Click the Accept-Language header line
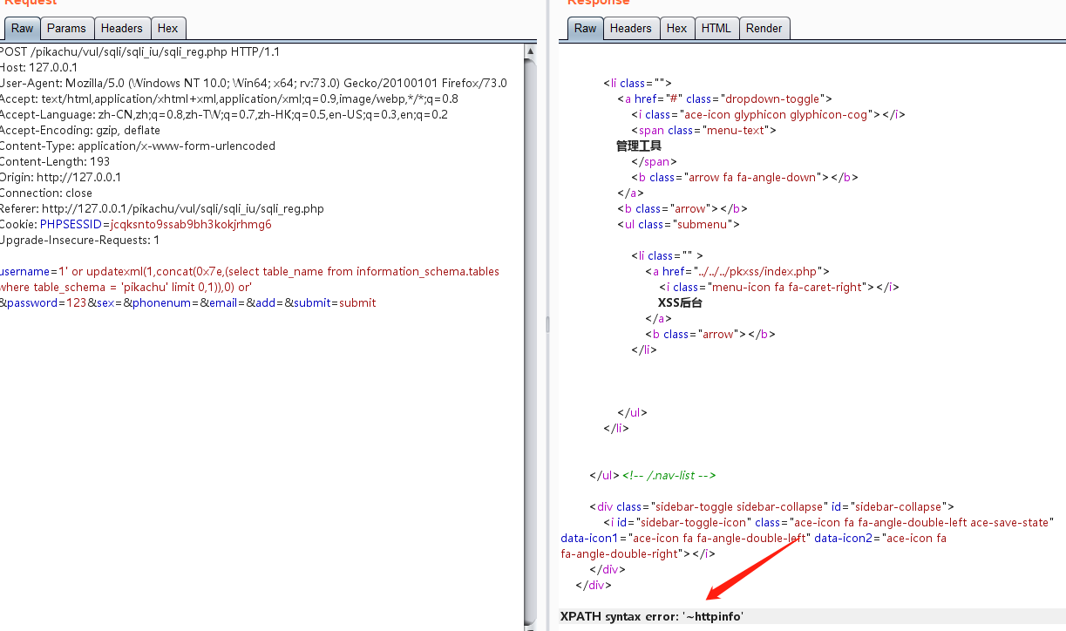This screenshot has height=631, width=1066. tap(223, 114)
